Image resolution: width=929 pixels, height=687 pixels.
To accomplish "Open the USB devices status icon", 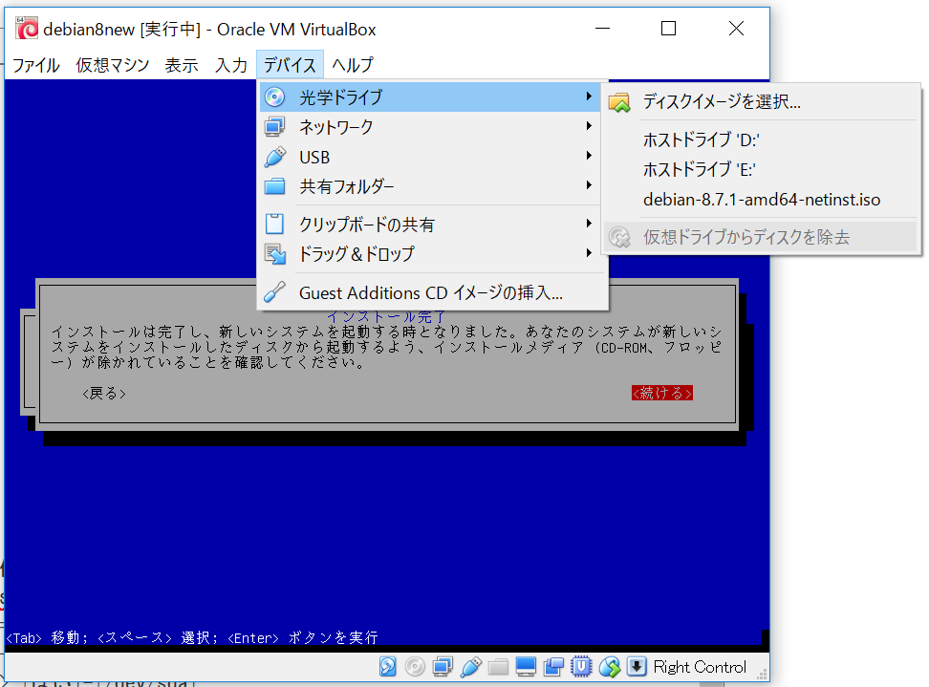I will click(470, 666).
